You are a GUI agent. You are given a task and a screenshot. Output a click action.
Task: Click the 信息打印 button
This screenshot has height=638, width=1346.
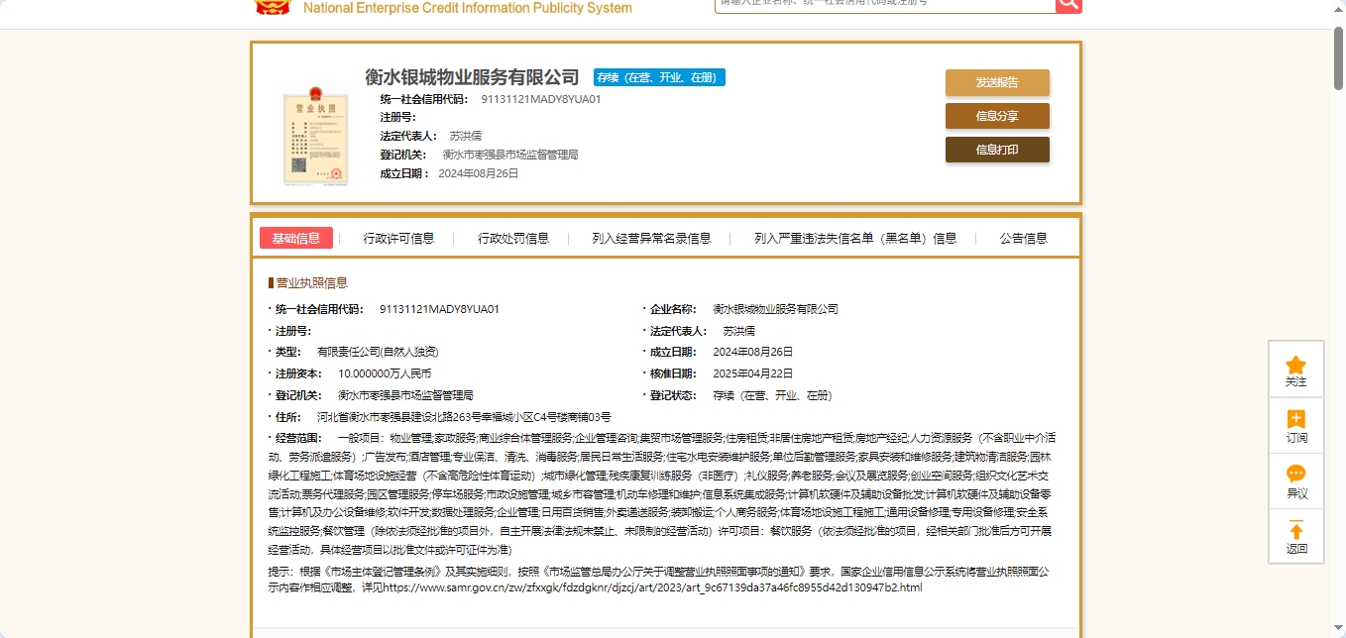pos(997,150)
